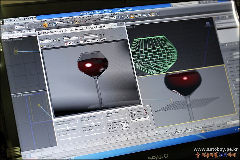Open the Customize menu
Screen dimensions: 240x160
click(x=103, y=15)
